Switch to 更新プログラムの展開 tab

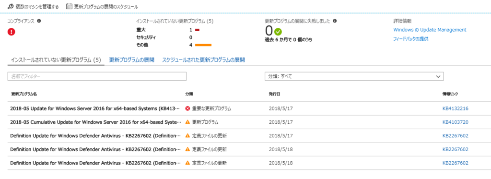click(x=131, y=60)
